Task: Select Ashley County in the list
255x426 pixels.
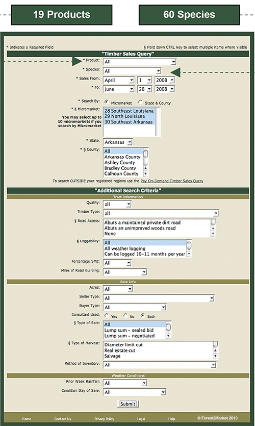Action: 123,162
